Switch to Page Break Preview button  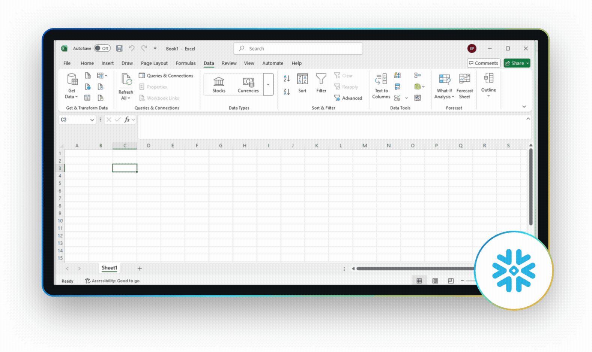point(451,281)
